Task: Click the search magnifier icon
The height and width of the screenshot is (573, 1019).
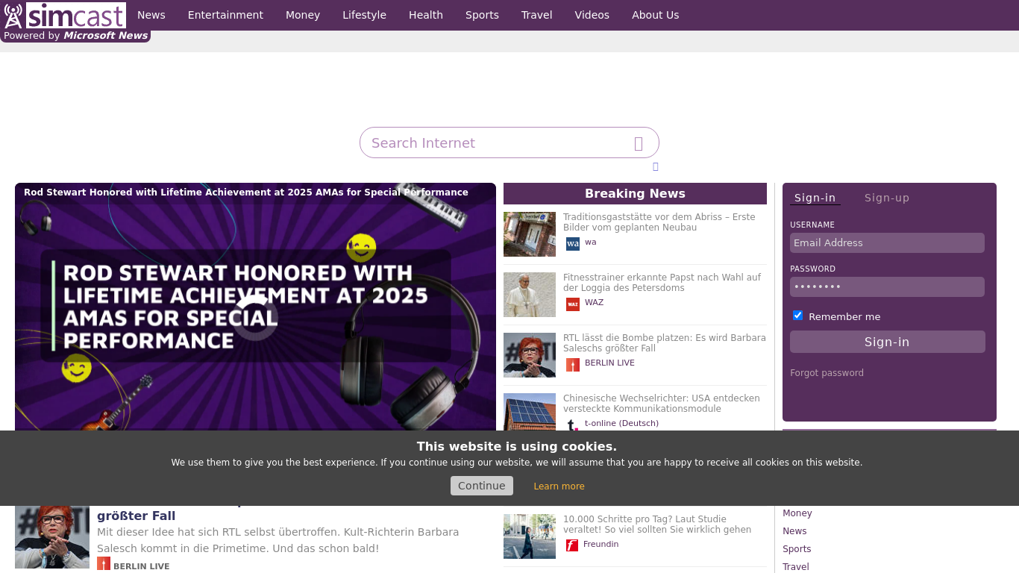Action: pos(639,143)
